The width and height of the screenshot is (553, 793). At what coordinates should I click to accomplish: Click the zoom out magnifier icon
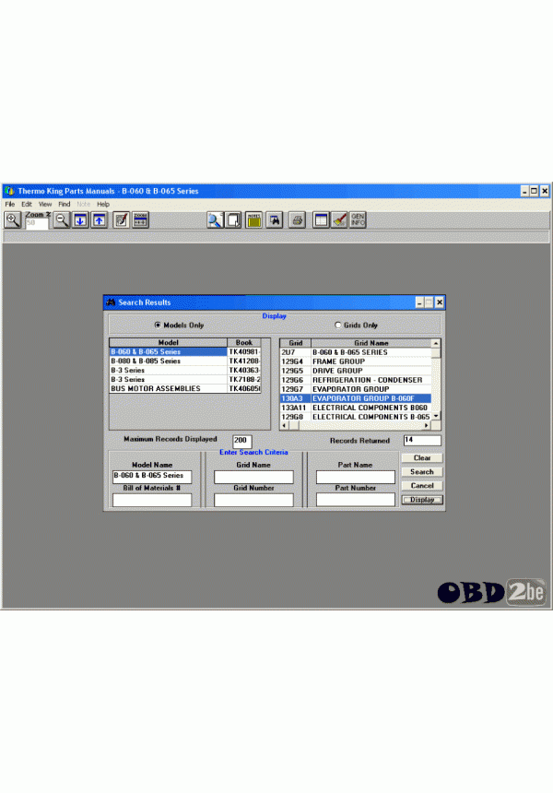61,219
